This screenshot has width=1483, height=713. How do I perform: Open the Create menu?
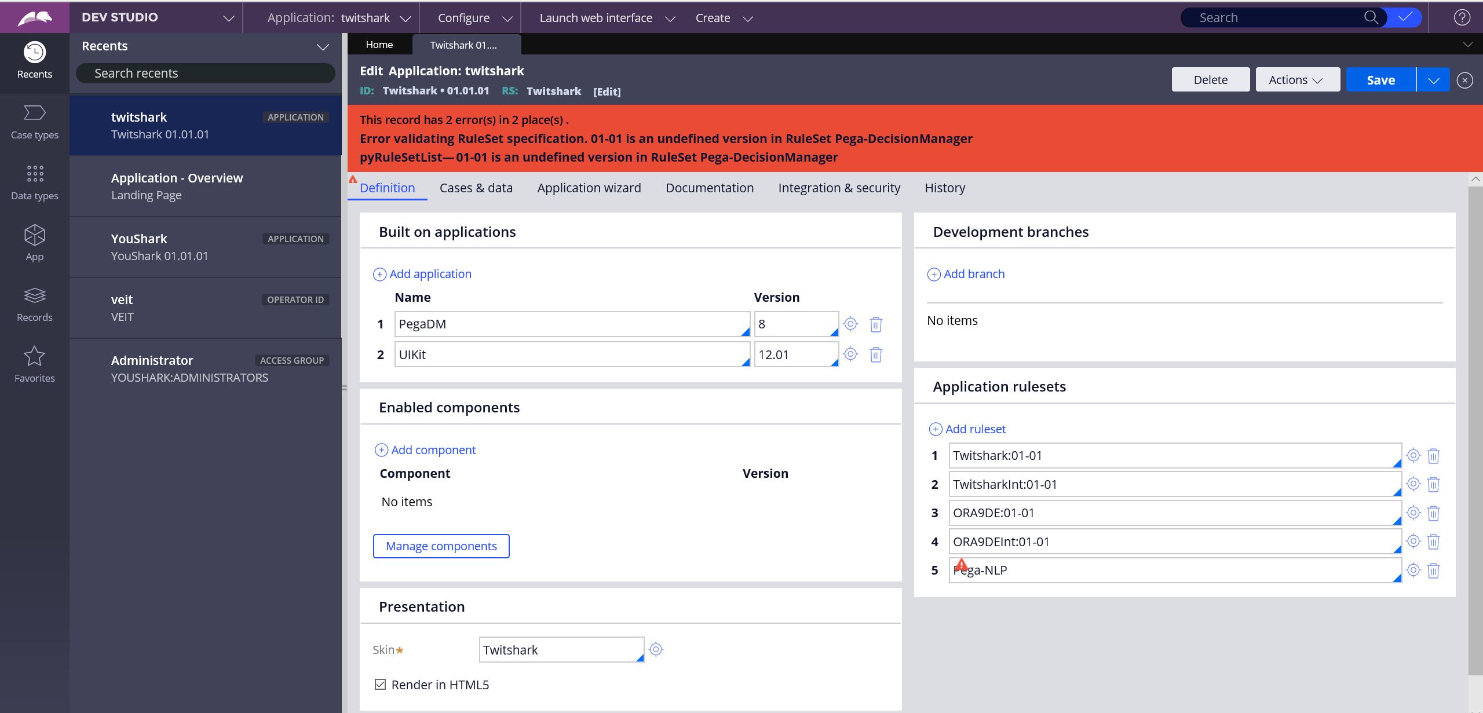(x=724, y=18)
